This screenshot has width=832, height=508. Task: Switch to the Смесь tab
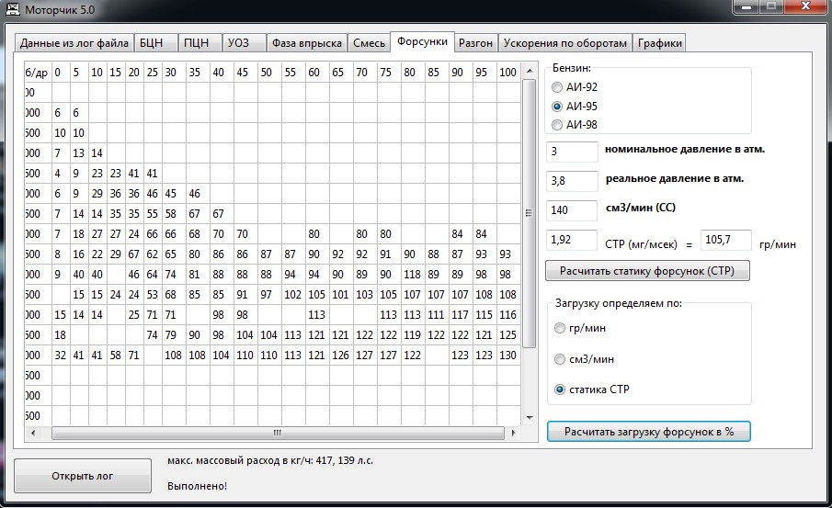point(369,43)
